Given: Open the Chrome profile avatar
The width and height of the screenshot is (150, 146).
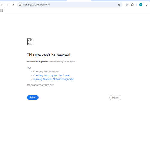Looking at the screenshot, I should pos(141,5).
